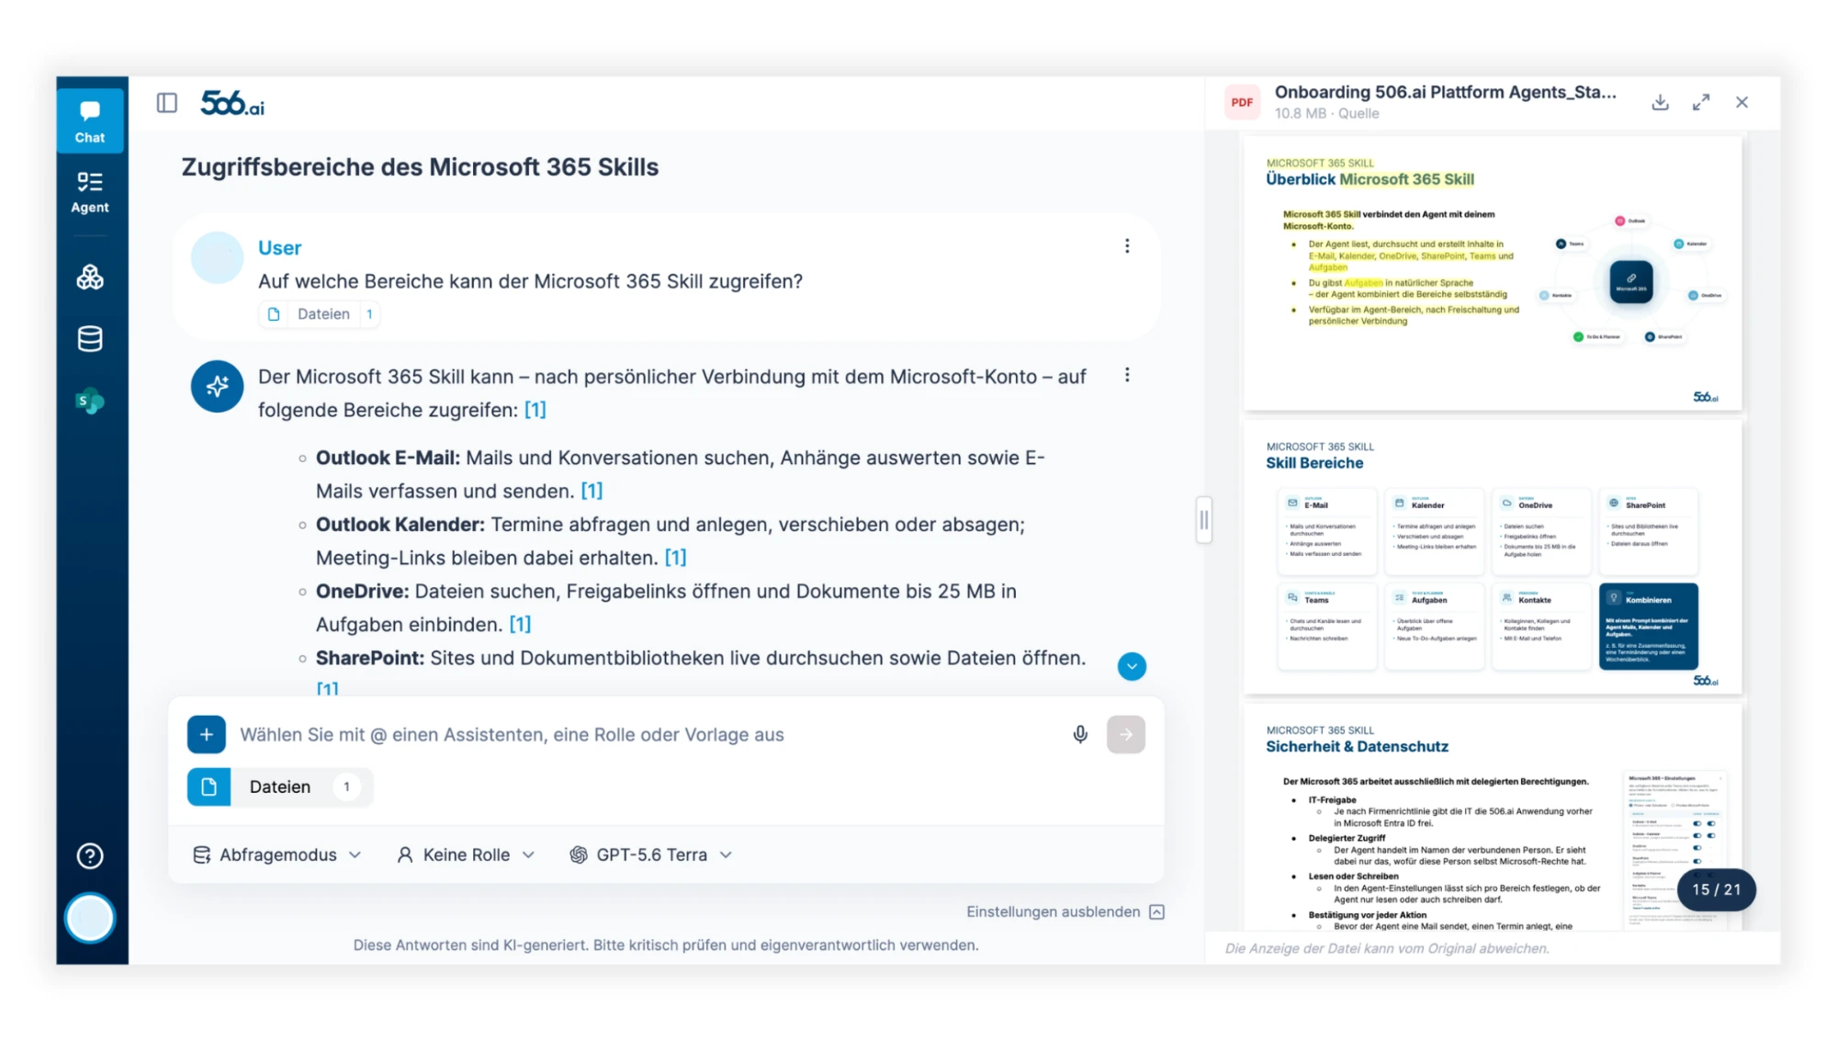This screenshot has width=1837, height=1041.
Task: Click the Dateien button in input area
Action: pyautogui.click(x=279, y=786)
